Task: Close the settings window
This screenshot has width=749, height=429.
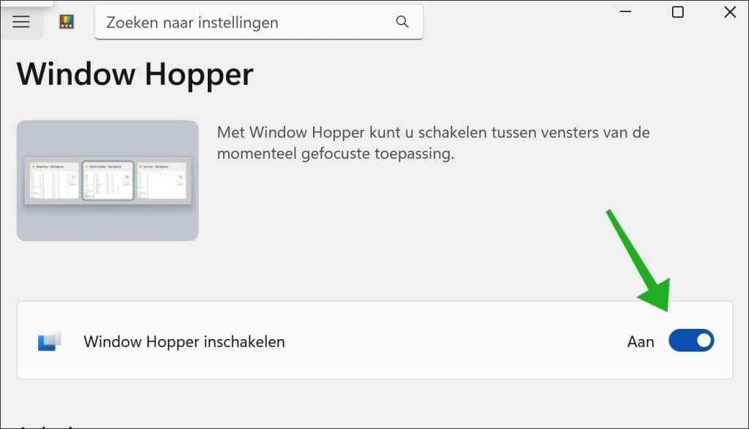Action: pos(730,12)
